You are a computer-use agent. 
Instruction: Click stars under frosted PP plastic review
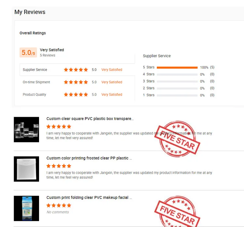click(59, 166)
